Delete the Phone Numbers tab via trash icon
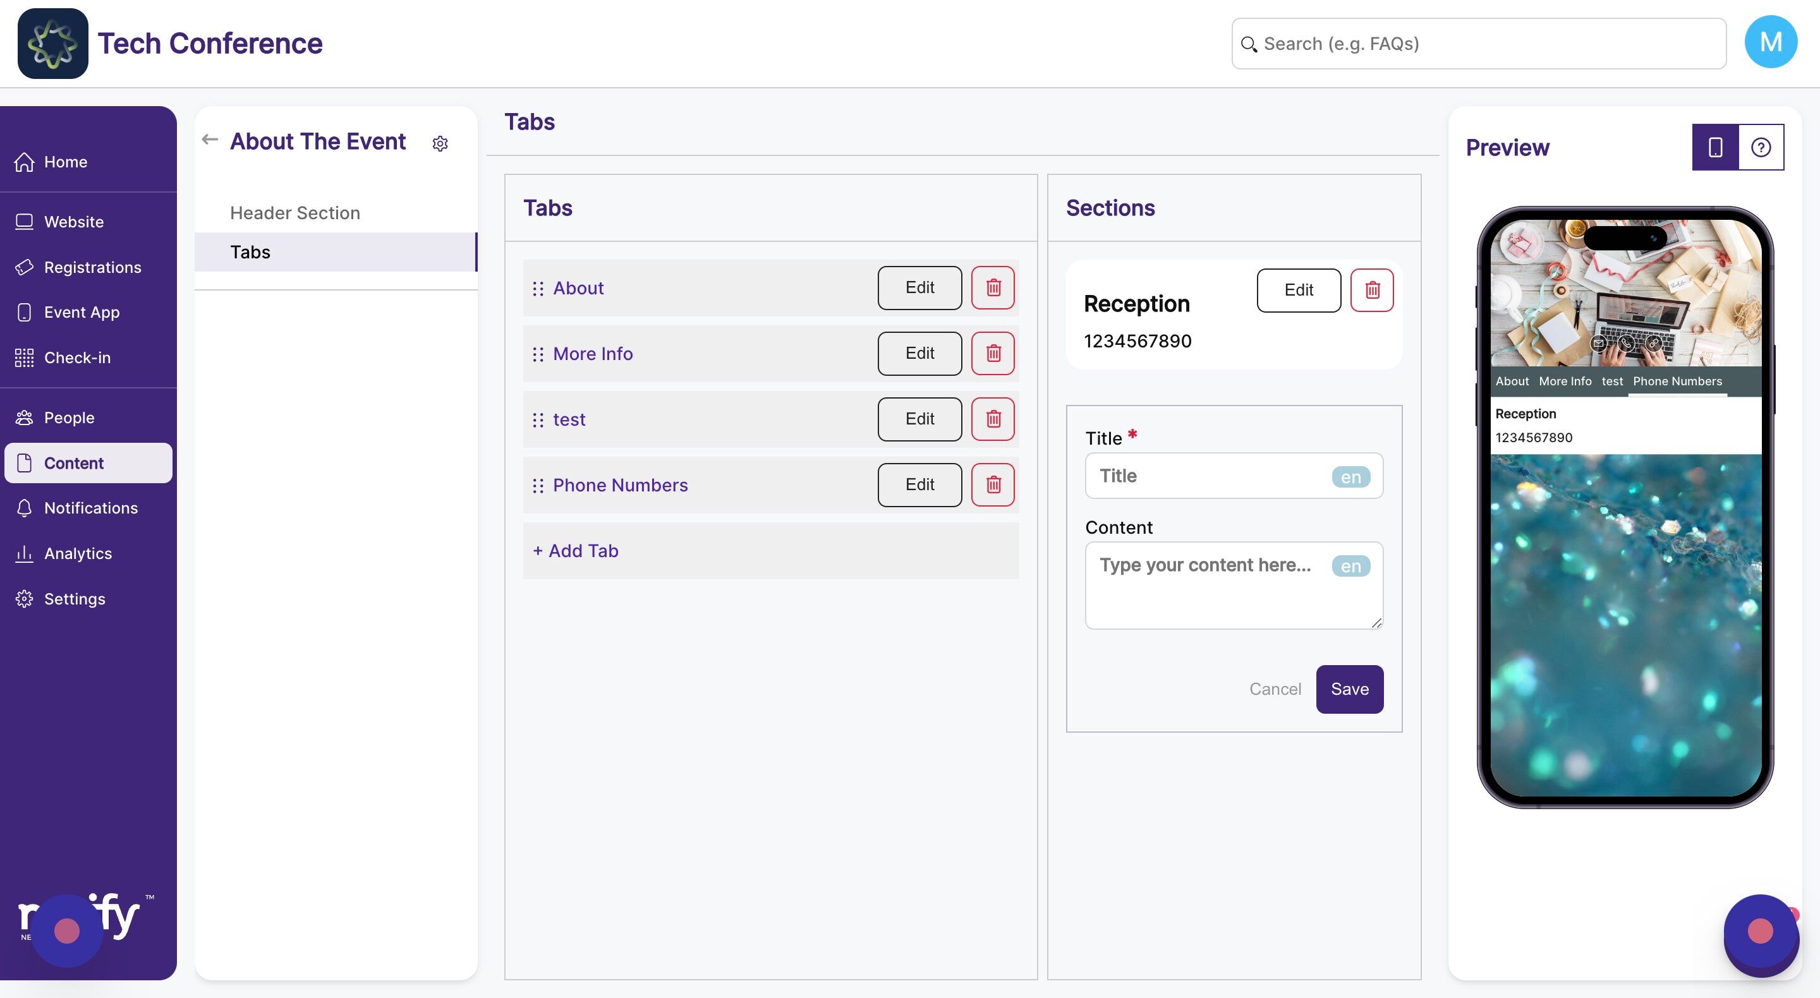This screenshot has width=1820, height=998. click(993, 484)
